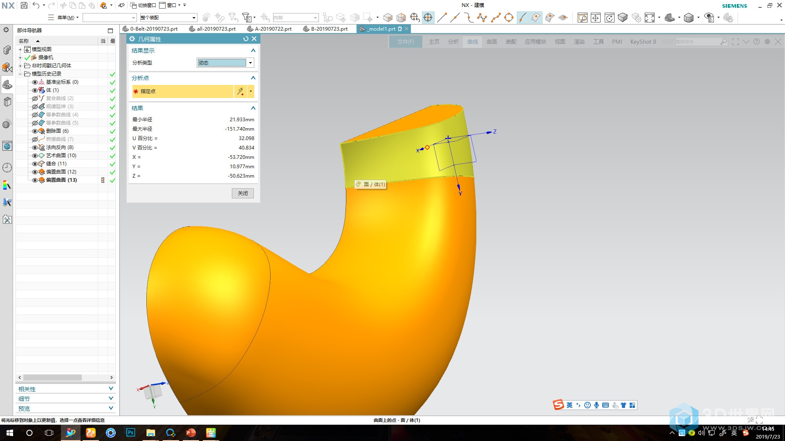Select the Midpoint snap icon
This screenshot has height=441, width=785.
pyautogui.click(x=455, y=18)
